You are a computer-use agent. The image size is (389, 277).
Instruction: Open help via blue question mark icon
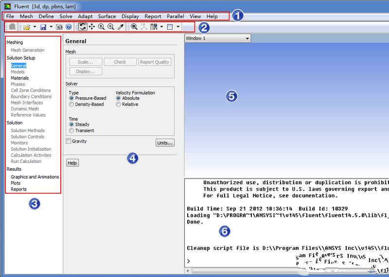[69, 27]
